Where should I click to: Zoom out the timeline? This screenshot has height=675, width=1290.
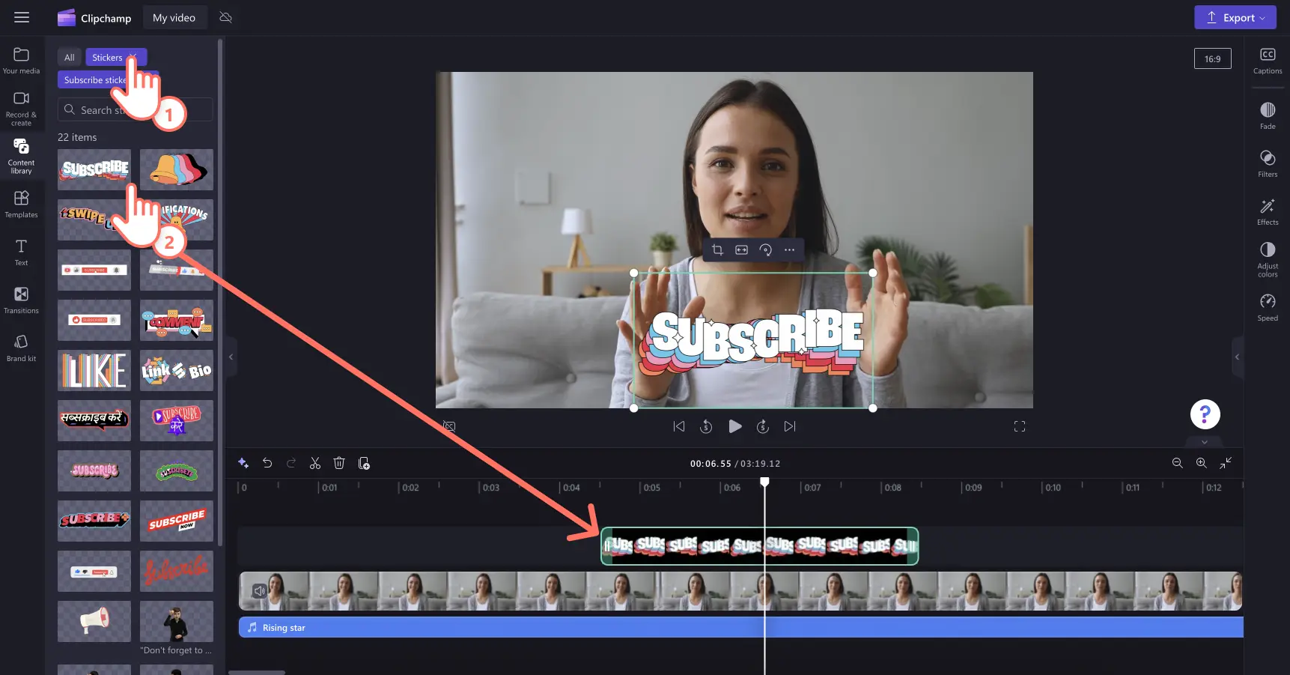(1177, 463)
